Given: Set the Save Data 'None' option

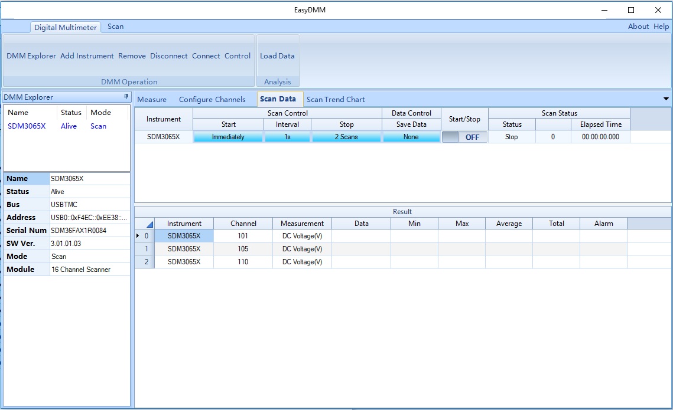Looking at the screenshot, I should 411,137.
